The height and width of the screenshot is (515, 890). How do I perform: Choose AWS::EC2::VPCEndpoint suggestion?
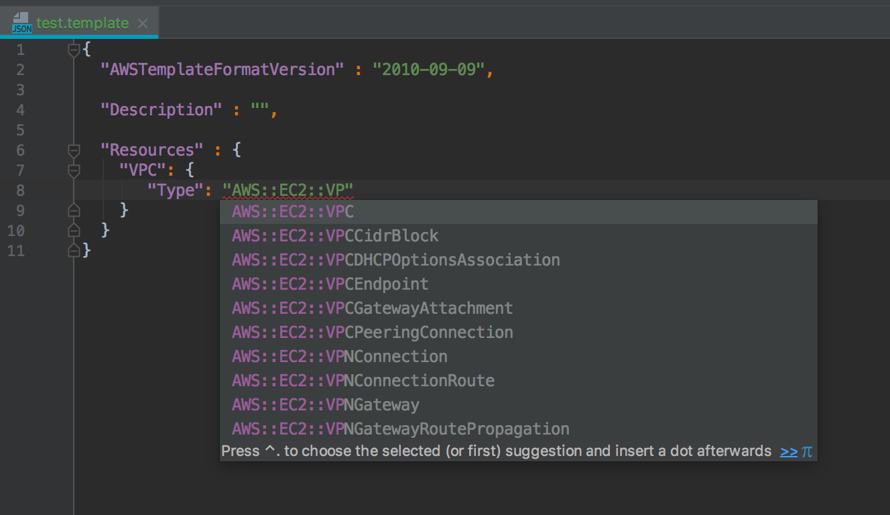coord(519,284)
